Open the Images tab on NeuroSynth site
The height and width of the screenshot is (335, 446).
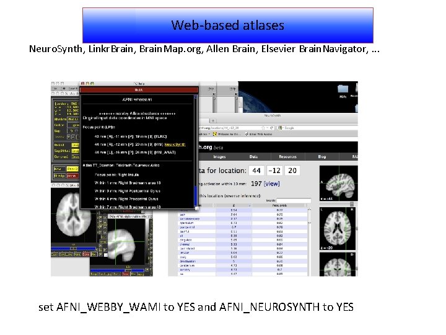click(x=219, y=157)
